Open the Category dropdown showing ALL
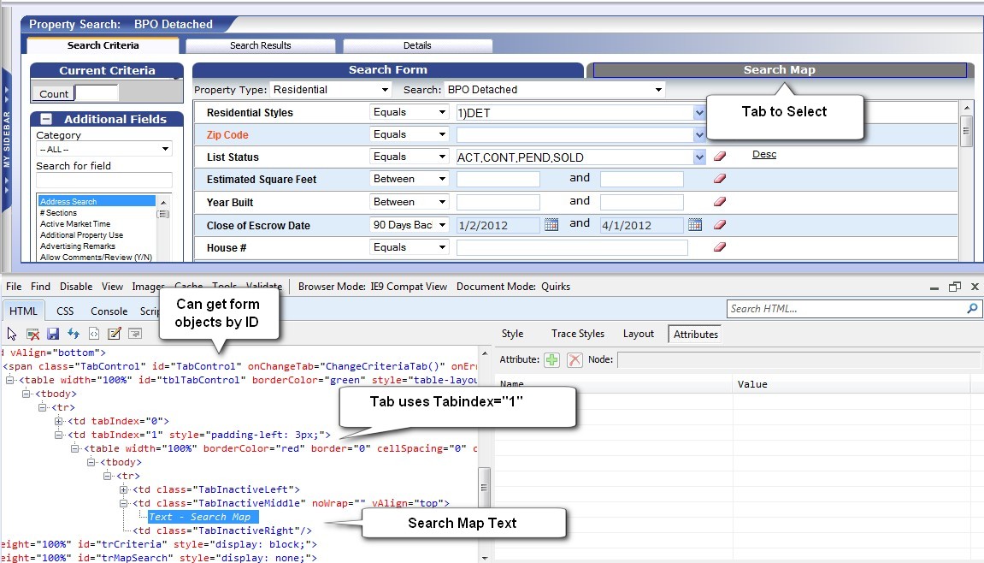The width and height of the screenshot is (984, 563). point(104,149)
